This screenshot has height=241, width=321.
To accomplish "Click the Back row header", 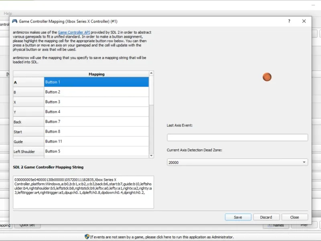I will pyautogui.click(x=28, y=122).
